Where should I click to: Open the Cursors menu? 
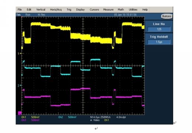click(94, 10)
